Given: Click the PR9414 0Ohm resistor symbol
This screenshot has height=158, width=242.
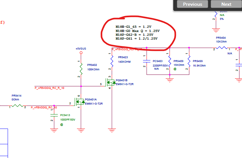Looking at the screenshot, I should (x=17, y=106).
